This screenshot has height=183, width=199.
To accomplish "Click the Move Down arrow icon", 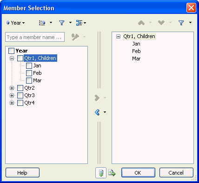I will (x=161, y=23).
